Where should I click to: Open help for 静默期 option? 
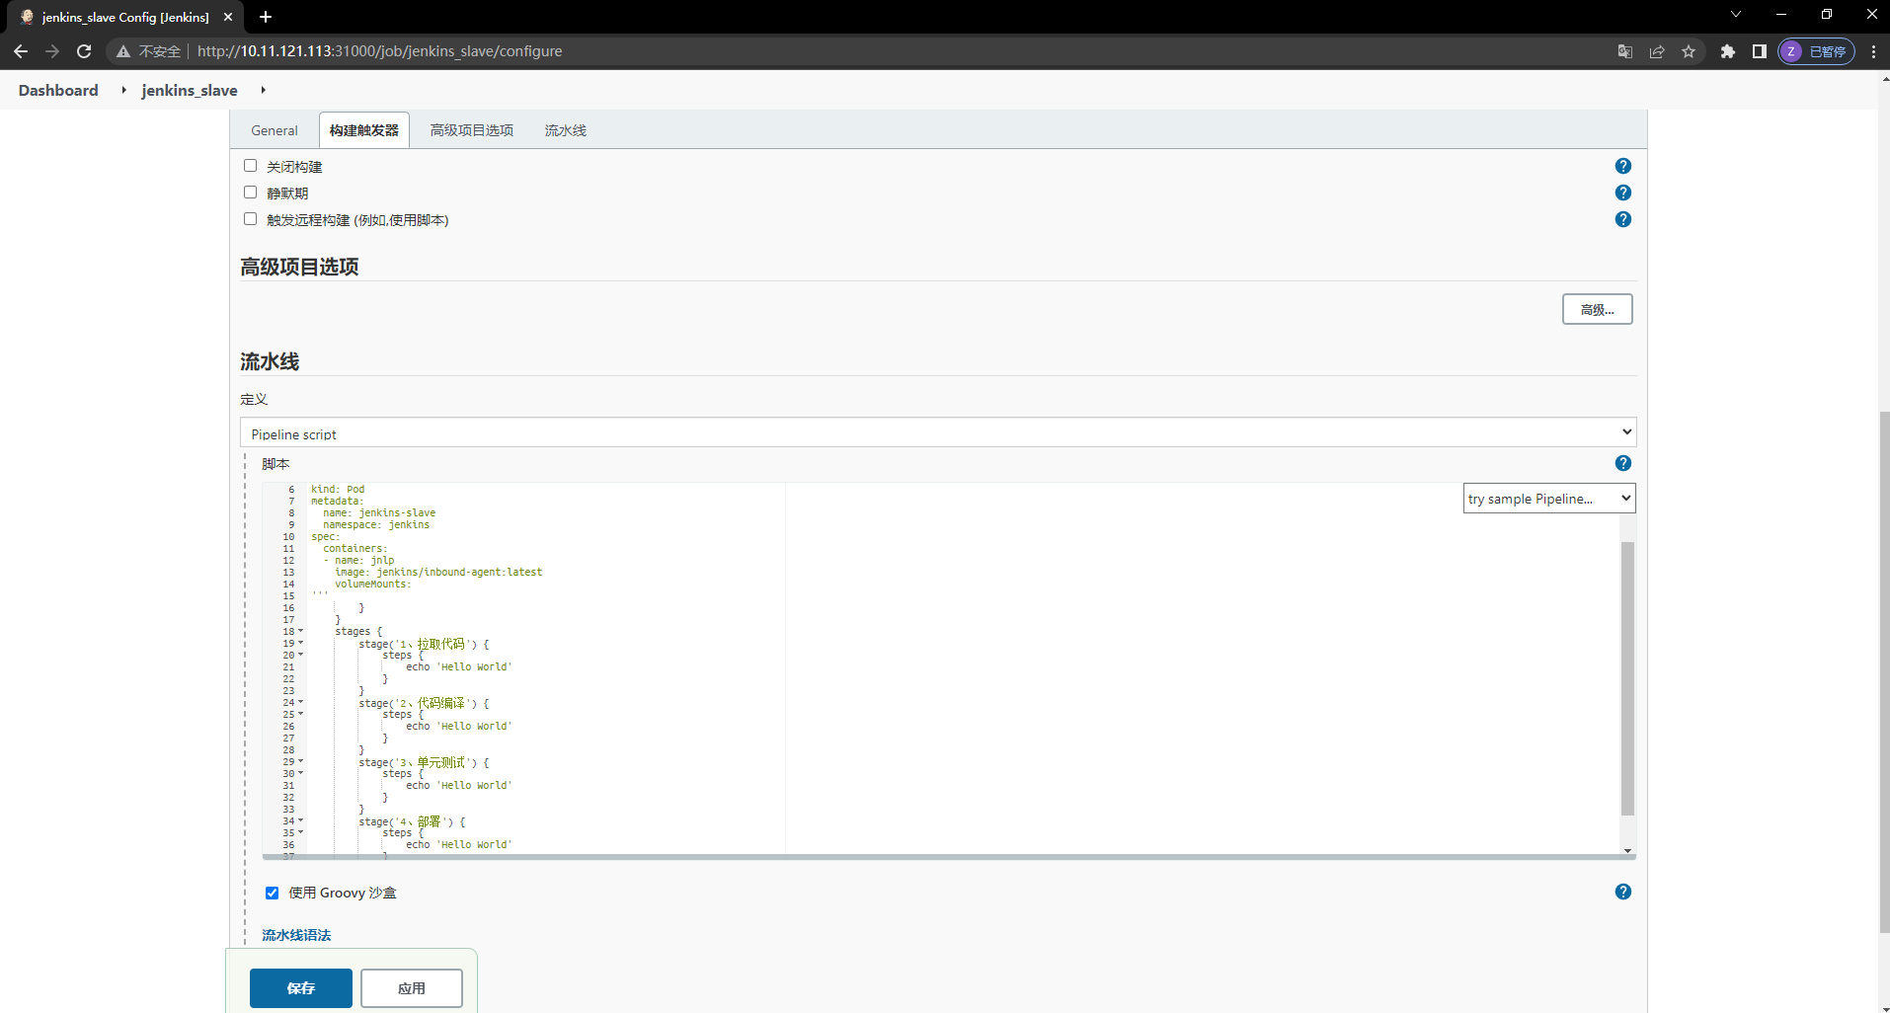tap(1622, 193)
